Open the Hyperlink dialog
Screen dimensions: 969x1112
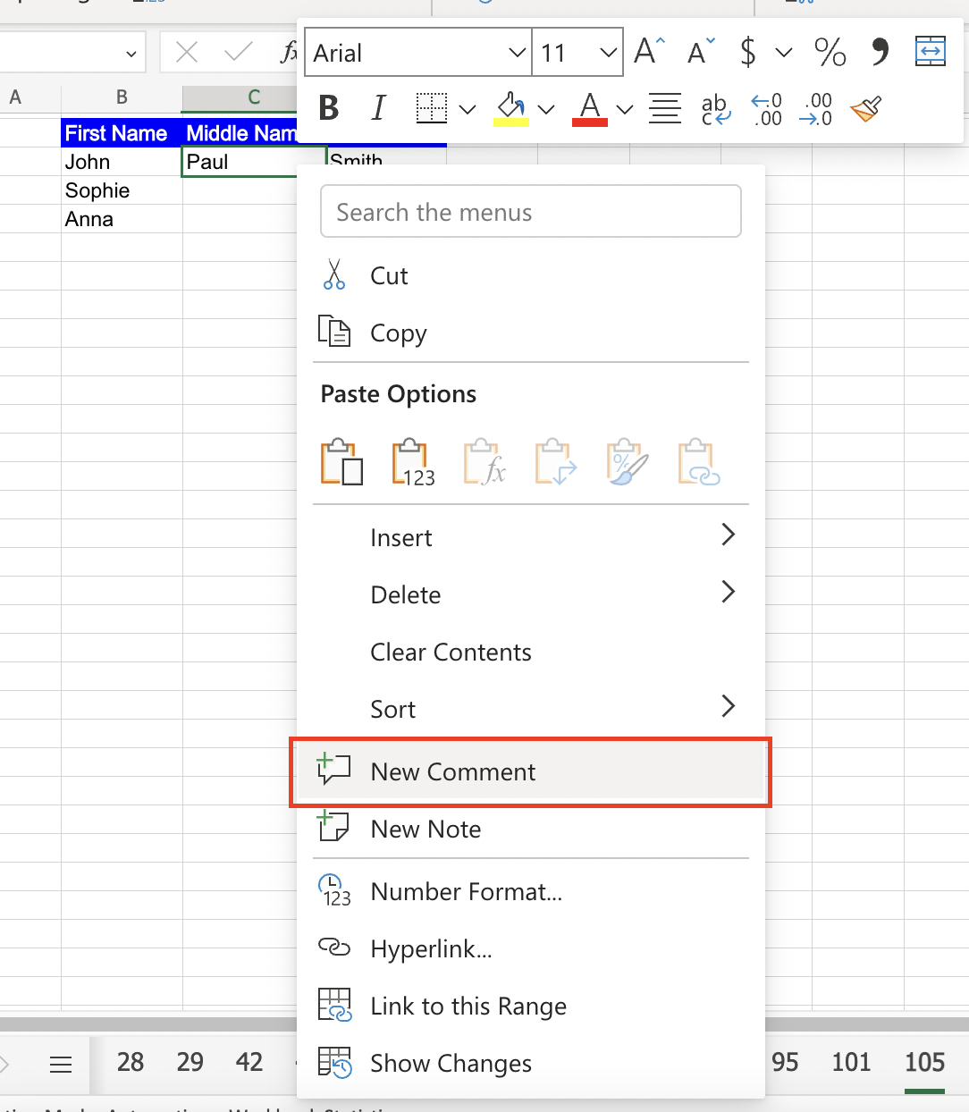pyautogui.click(x=432, y=948)
